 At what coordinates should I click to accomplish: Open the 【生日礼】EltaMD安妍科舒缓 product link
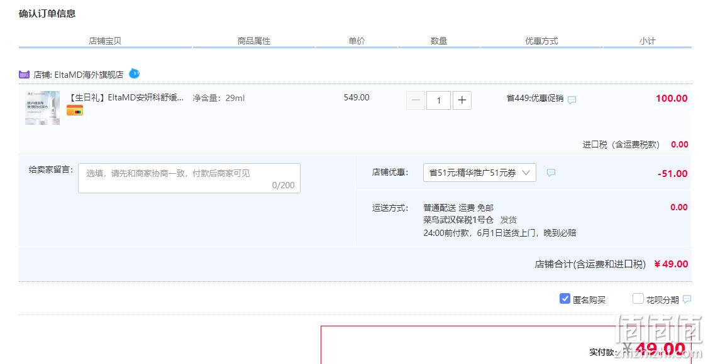126,98
